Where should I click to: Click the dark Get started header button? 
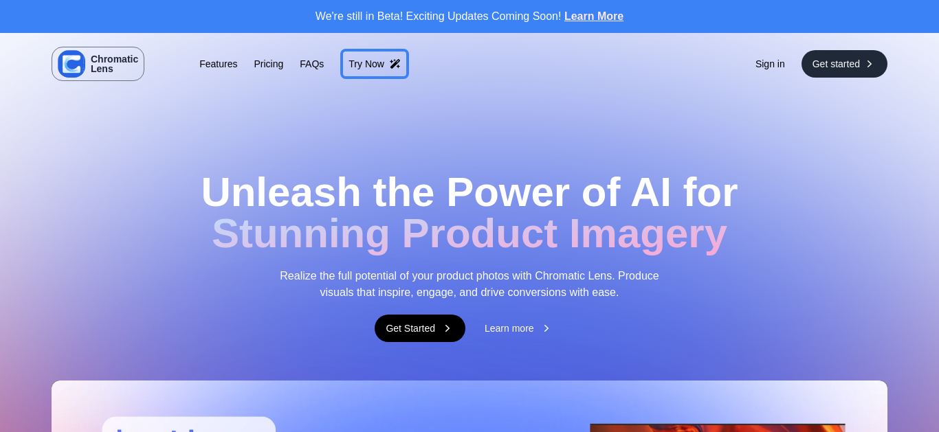click(844, 64)
